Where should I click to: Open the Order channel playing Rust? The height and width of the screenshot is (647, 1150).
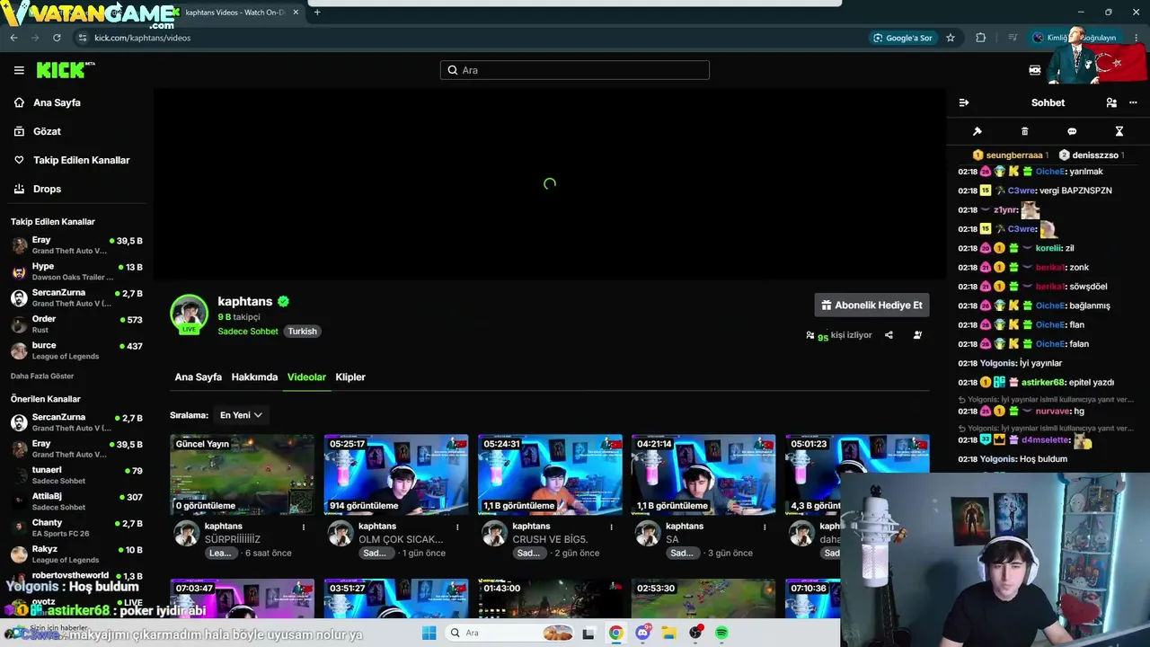point(76,324)
